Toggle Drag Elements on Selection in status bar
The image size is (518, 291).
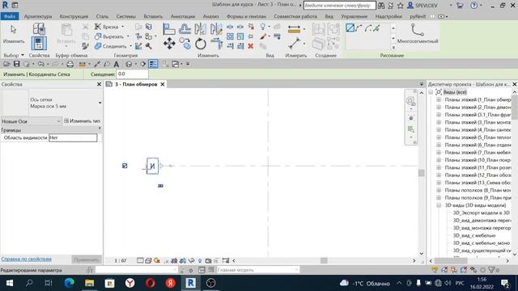(x=473, y=270)
